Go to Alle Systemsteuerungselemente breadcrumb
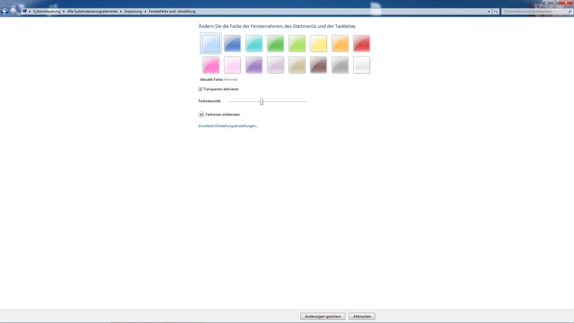This screenshot has height=323, width=574. click(92, 11)
